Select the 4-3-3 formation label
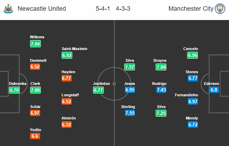 coord(123,9)
